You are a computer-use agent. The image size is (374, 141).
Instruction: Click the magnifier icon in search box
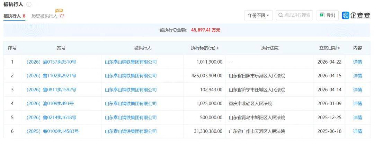tap(281, 15)
